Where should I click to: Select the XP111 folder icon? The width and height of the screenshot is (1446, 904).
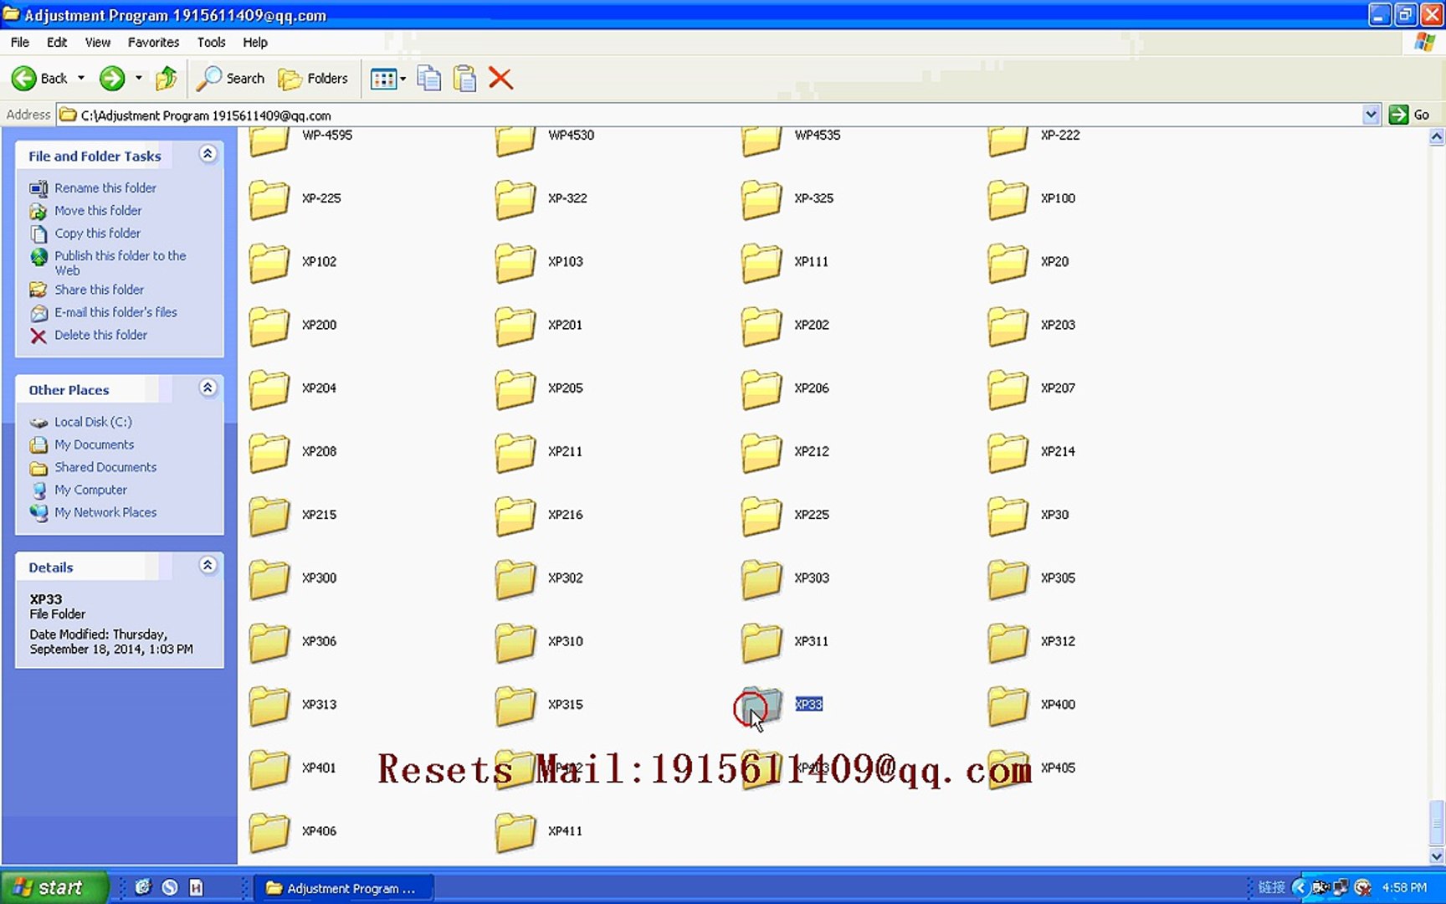point(761,263)
